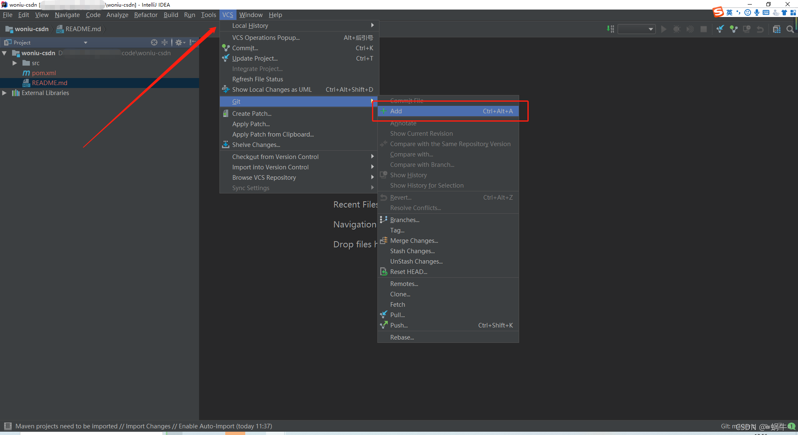Click the Revert toolbar icon
The height and width of the screenshot is (435, 798).
click(x=760, y=29)
